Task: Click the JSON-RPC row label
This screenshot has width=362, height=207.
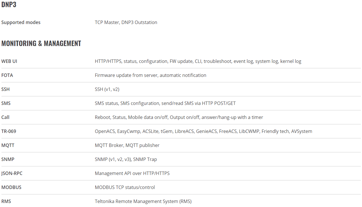Action: click(12, 173)
